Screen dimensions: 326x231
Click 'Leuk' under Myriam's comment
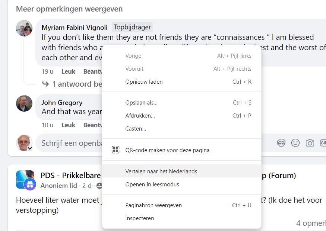pyautogui.click(x=68, y=71)
